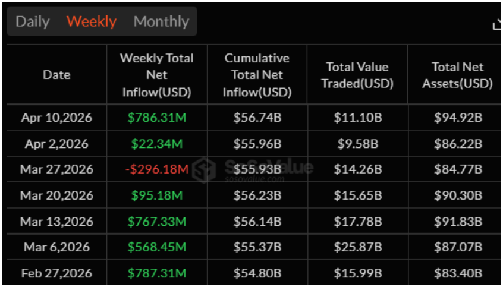Click the Weekly Total Net Inflow header
Screen dimensions: 503x287
(156, 75)
